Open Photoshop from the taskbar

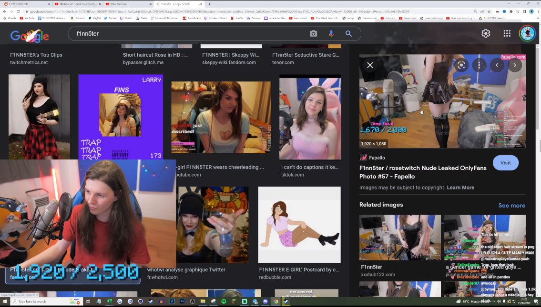pos(182,301)
